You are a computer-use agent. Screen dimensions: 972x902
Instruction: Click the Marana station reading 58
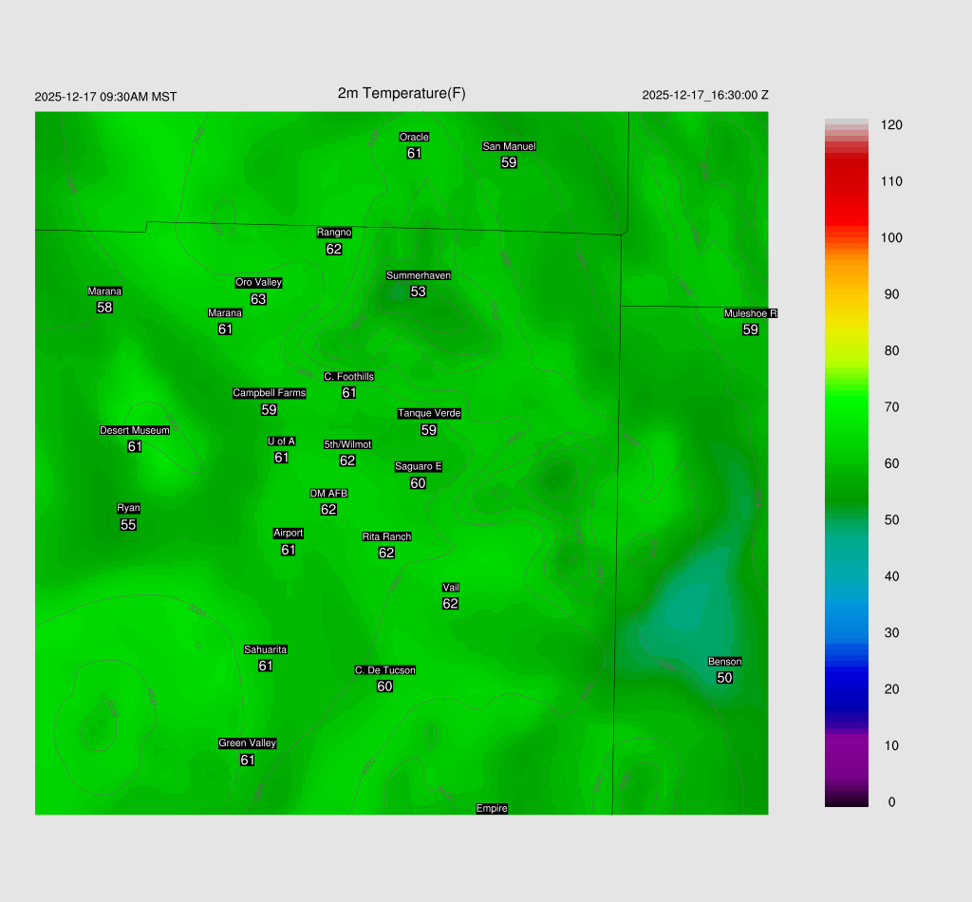[x=104, y=308]
